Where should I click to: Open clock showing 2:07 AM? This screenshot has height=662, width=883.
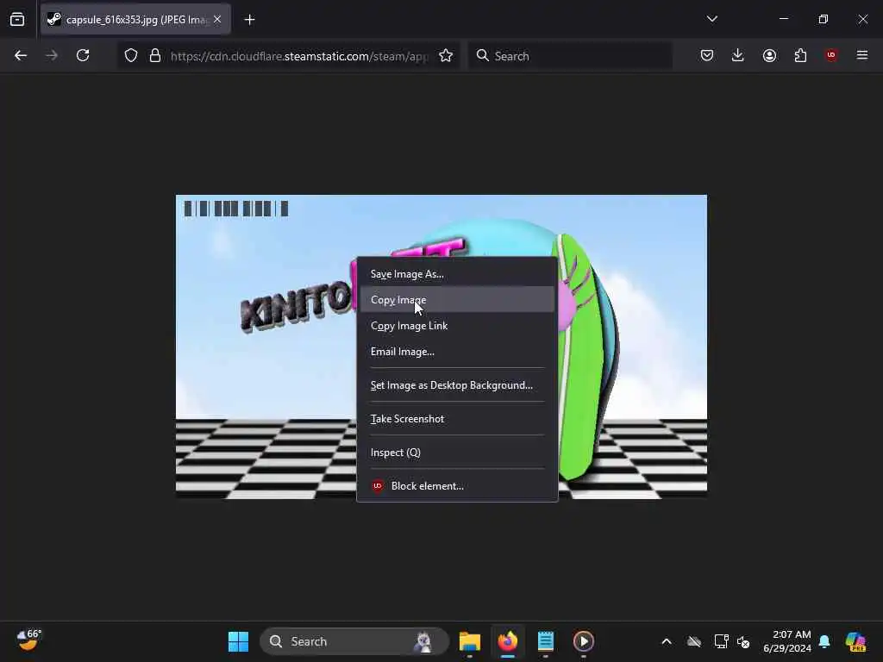point(786,641)
